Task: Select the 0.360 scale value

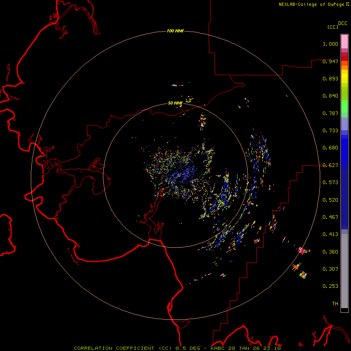Action: [x=330, y=252]
